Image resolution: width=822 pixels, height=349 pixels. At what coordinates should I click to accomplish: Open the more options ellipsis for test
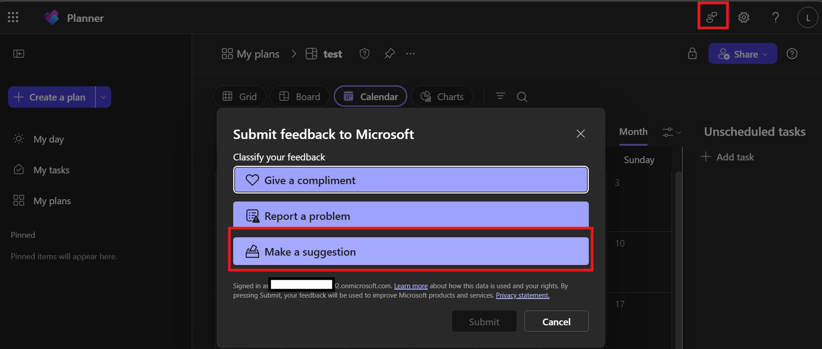[411, 54]
